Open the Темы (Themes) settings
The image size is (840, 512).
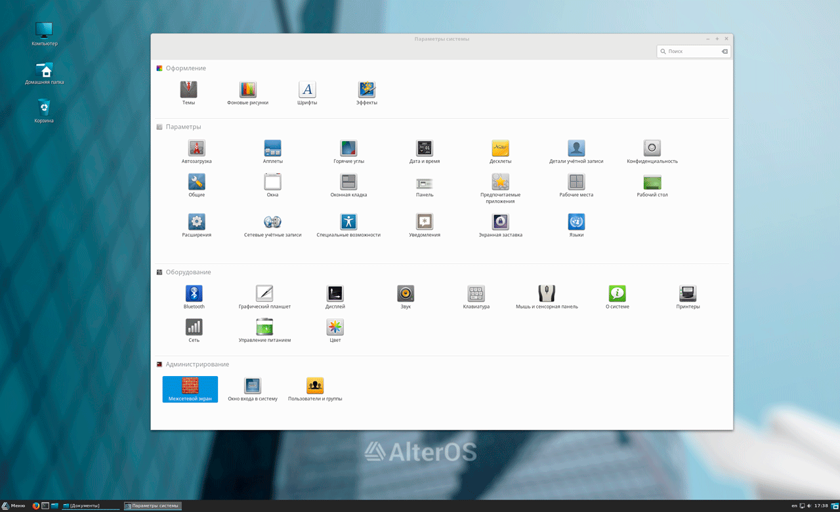coord(188,93)
